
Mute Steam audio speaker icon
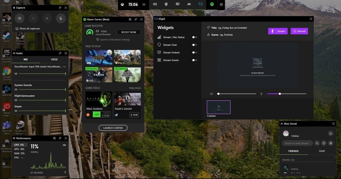tap(16, 111)
